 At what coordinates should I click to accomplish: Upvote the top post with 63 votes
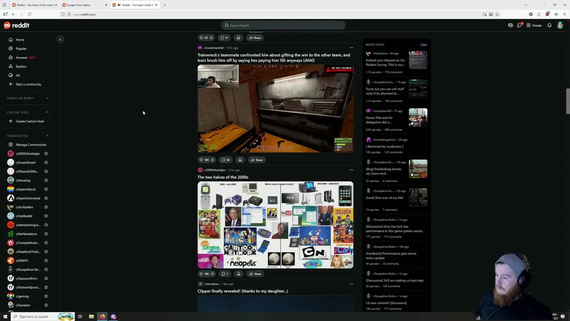click(x=201, y=38)
